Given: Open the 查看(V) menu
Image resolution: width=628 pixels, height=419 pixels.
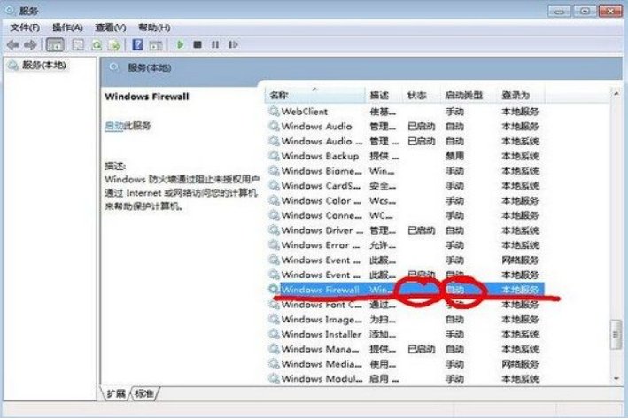Looking at the screenshot, I should click(111, 27).
